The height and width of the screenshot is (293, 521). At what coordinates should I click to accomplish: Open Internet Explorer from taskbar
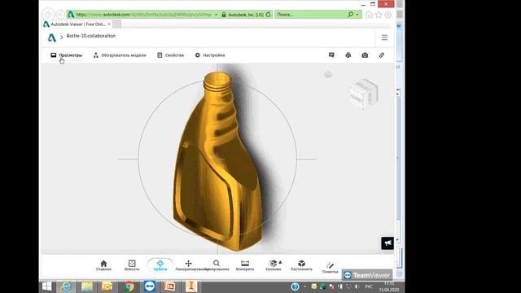click(66, 286)
